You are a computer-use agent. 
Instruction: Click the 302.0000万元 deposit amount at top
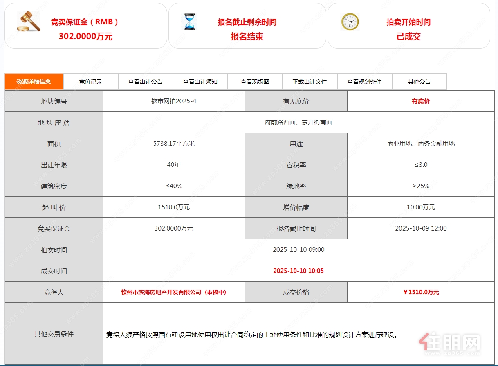tap(85, 37)
